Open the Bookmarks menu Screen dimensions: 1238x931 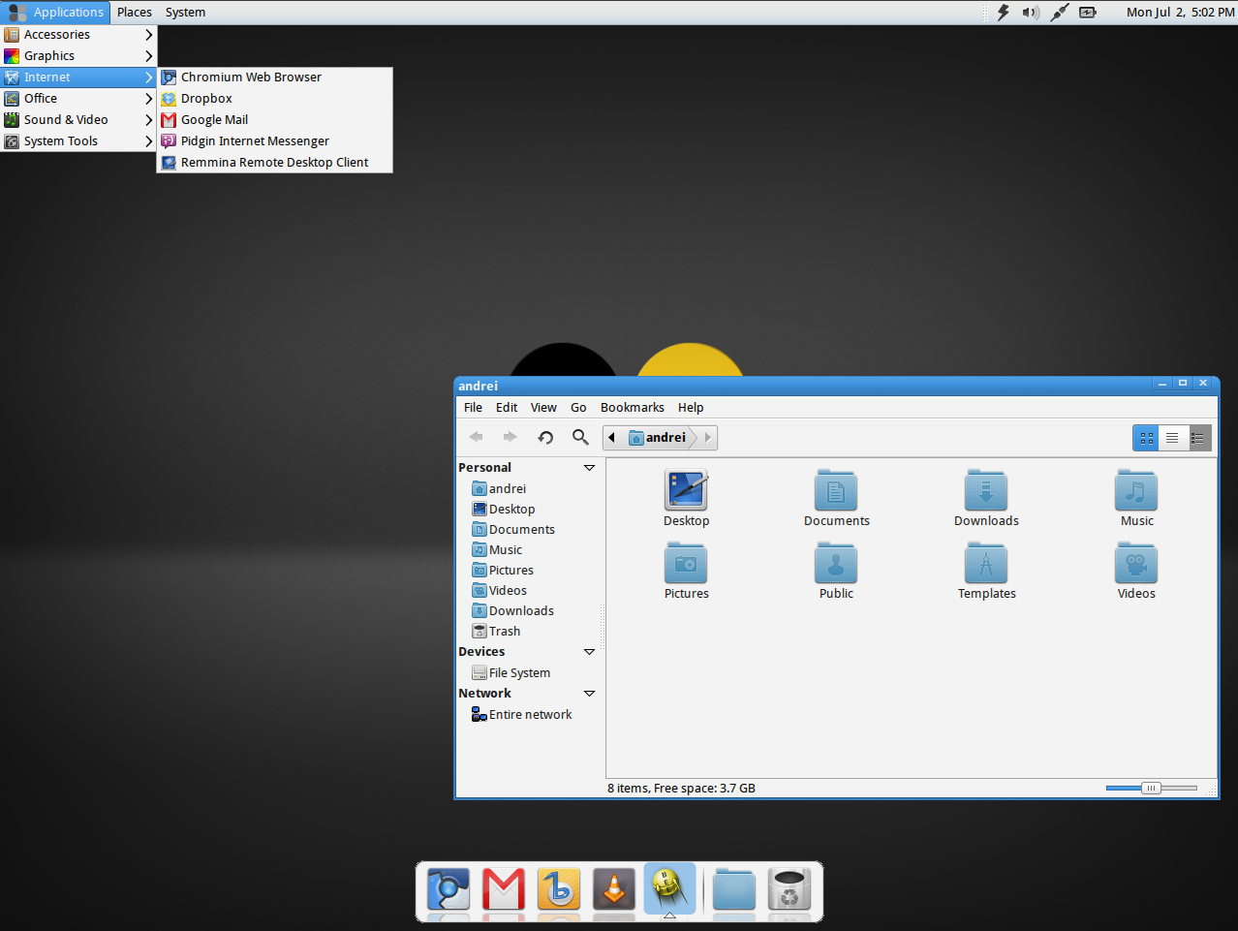tap(633, 408)
